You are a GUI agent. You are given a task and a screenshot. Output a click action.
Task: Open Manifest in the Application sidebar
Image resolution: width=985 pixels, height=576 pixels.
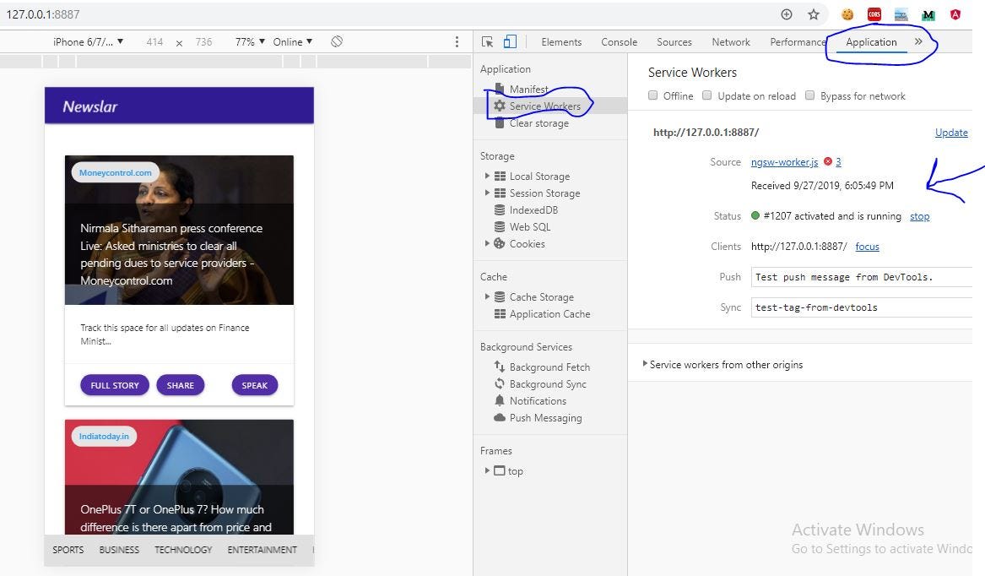point(528,88)
